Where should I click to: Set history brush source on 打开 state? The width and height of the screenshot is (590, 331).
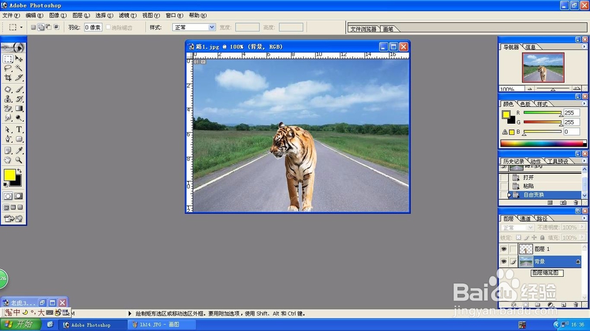[503, 177]
